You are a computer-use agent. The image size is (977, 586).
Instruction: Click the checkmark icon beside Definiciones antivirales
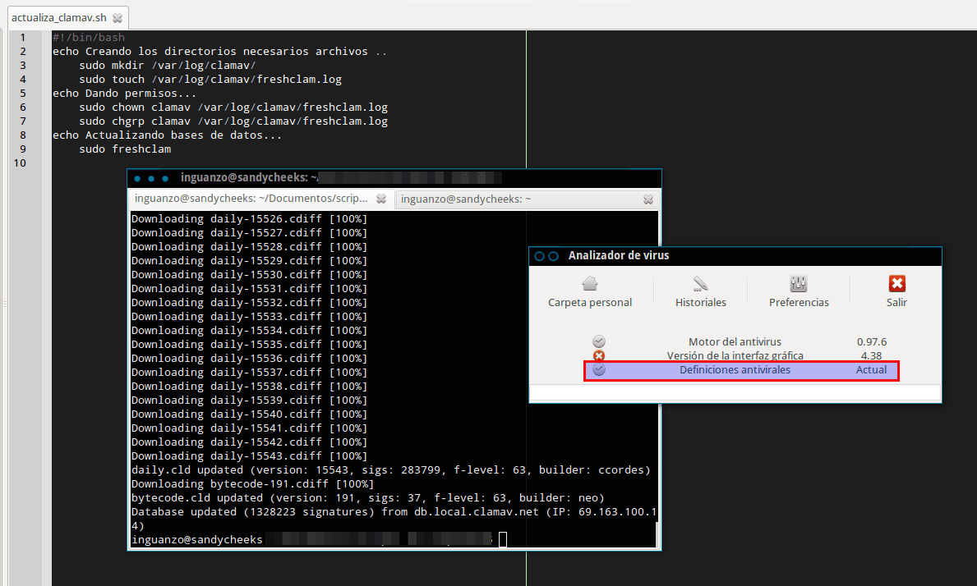pyautogui.click(x=598, y=369)
